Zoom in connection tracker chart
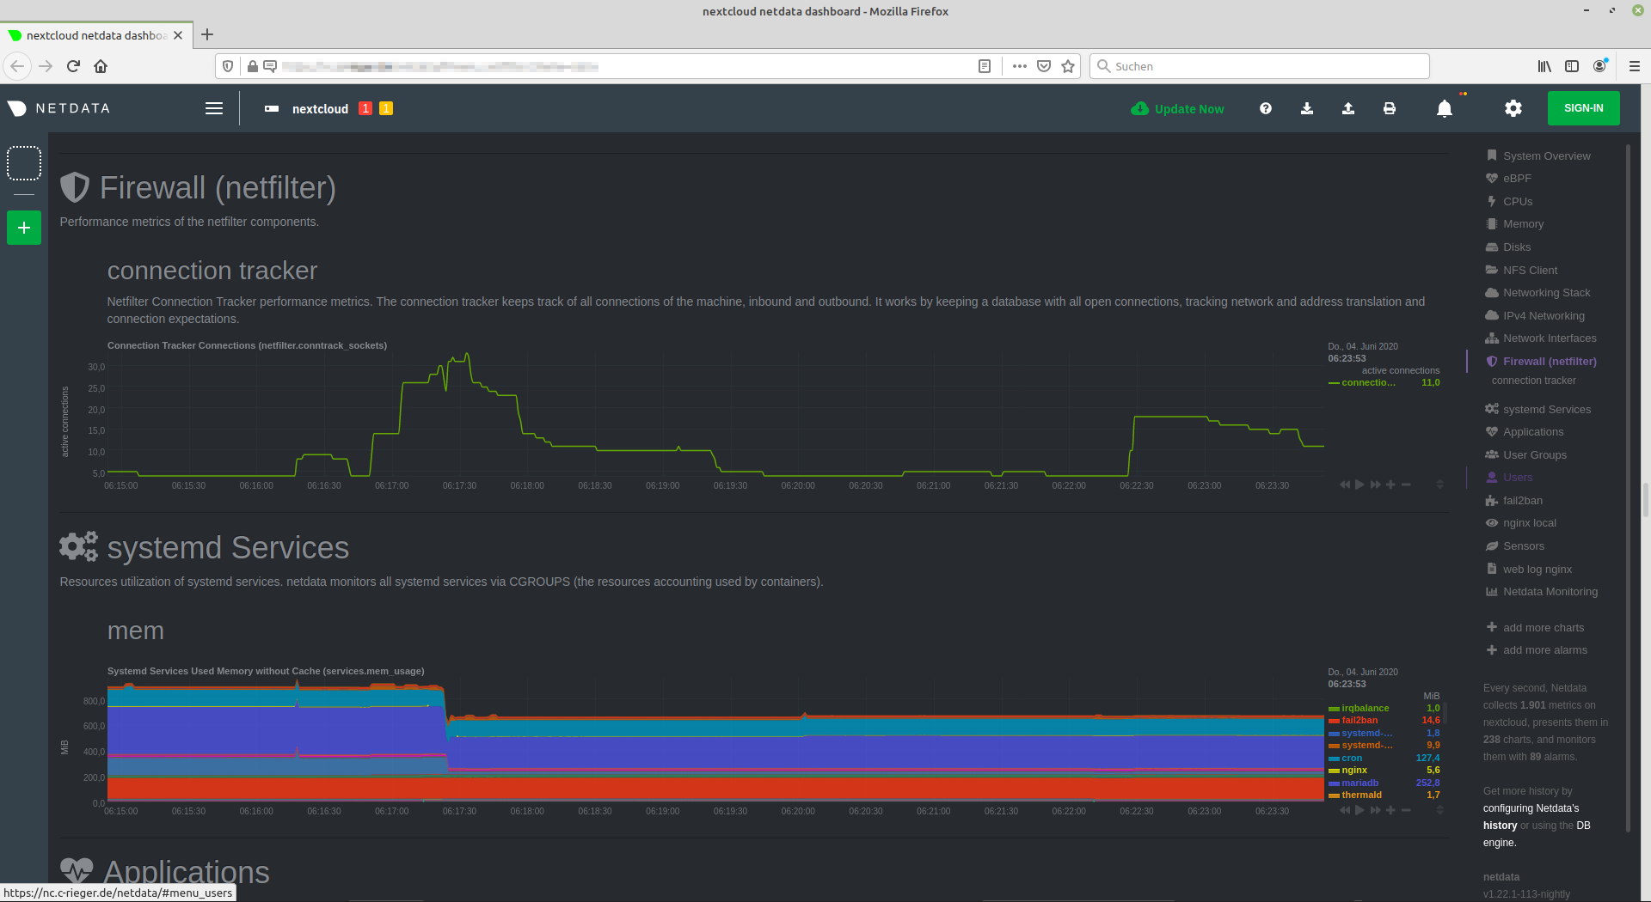1651x902 pixels. 1390,485
